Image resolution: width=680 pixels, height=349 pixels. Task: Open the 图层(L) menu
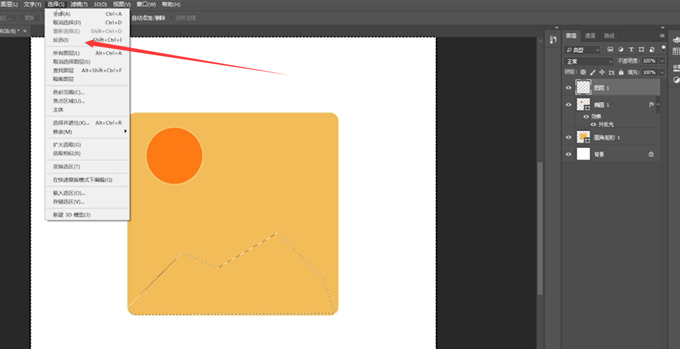point(8,4)
